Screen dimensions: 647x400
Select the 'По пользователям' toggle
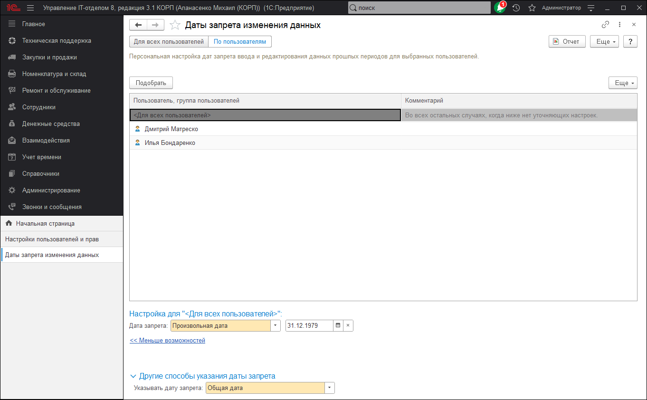[240, 42]
